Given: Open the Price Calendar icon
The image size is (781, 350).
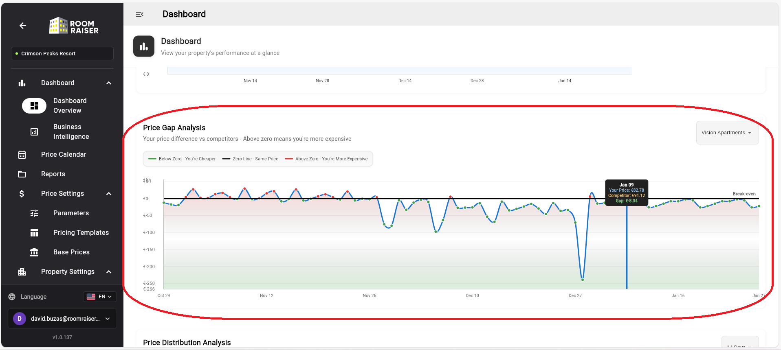Looking at the screenshot, I should pos(22,155).
